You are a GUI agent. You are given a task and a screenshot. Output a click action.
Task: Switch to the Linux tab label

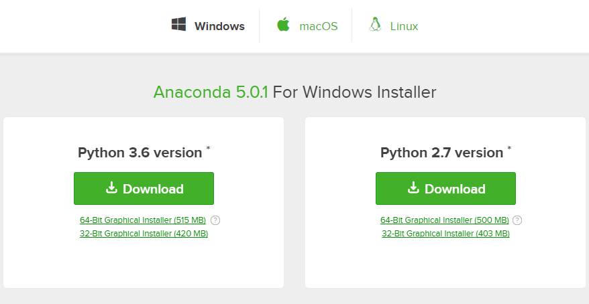[404, 27]
